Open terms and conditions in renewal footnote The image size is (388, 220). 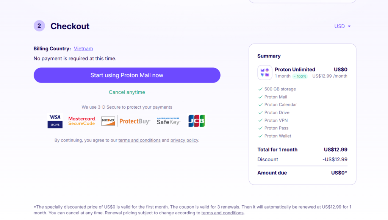(222, 213)
